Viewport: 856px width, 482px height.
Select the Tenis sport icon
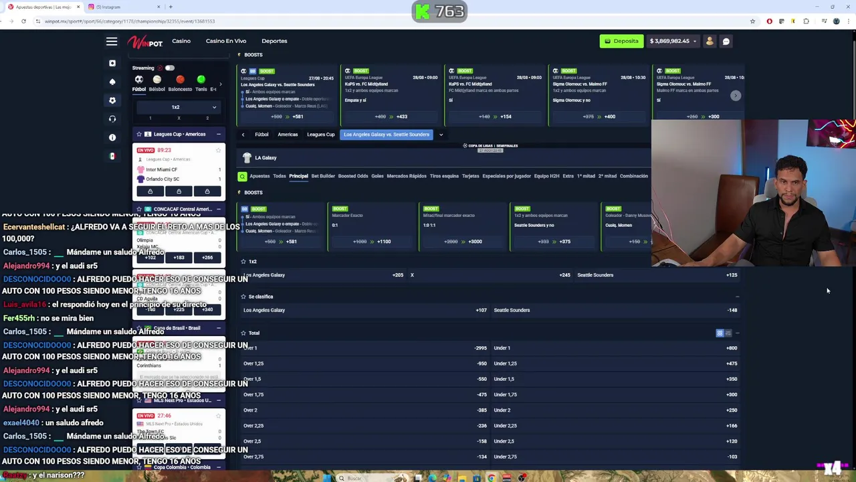coord(201,82)
